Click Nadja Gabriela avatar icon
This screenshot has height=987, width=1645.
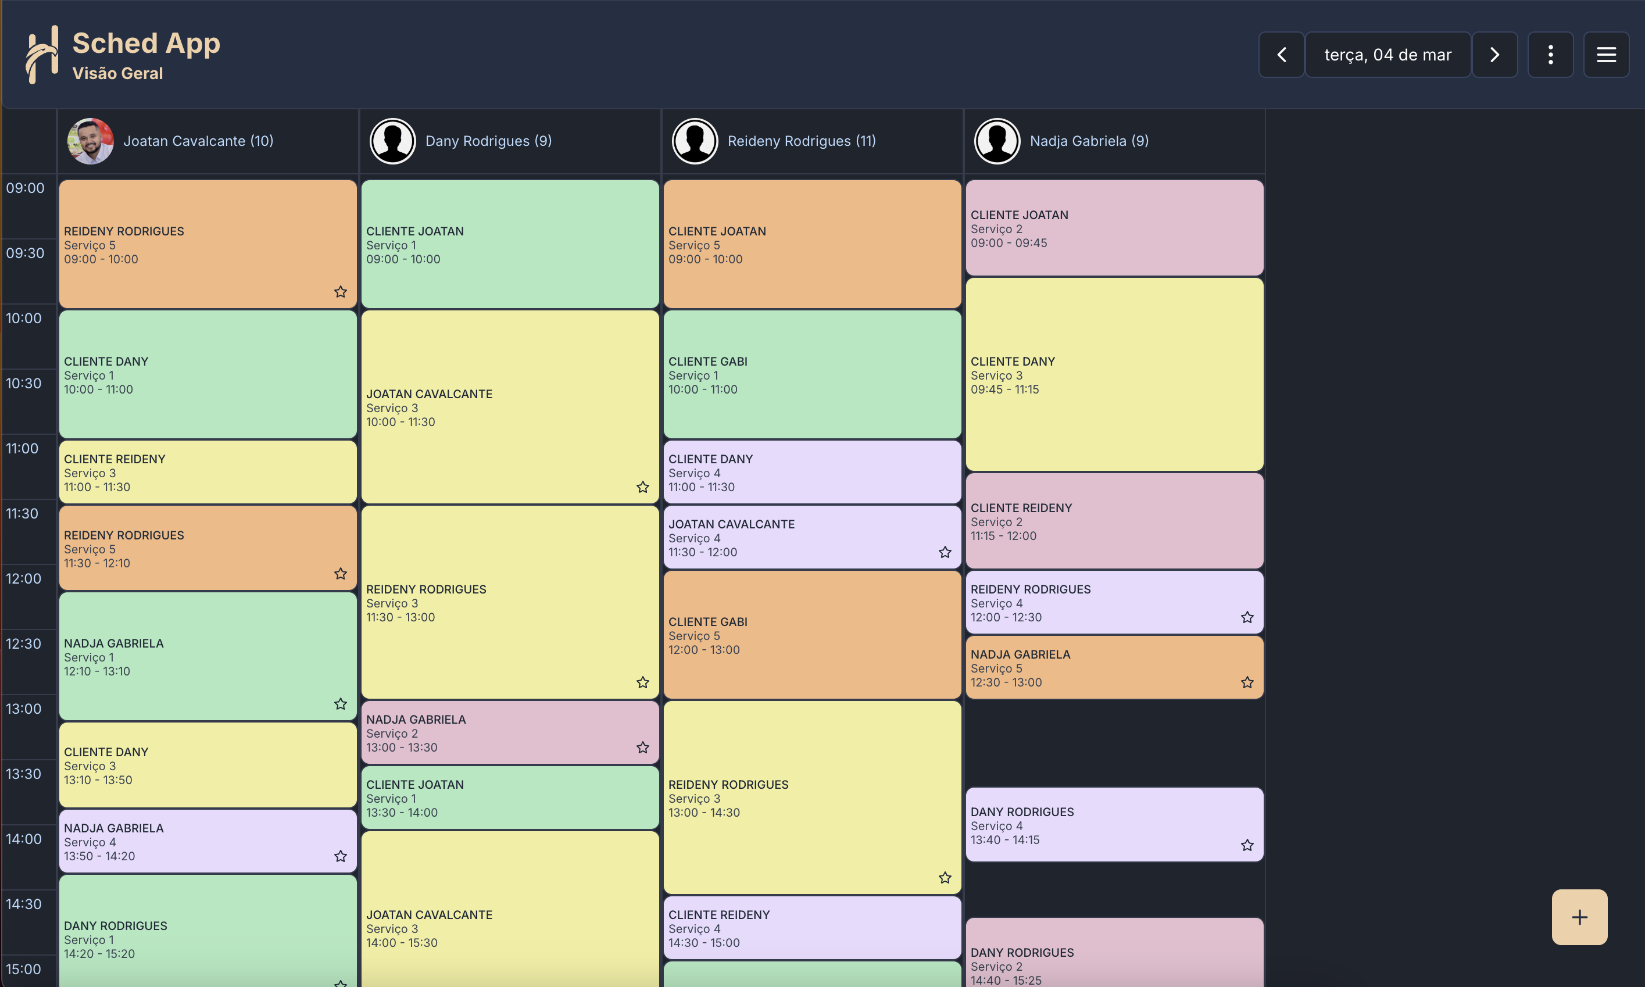(997, 141)
